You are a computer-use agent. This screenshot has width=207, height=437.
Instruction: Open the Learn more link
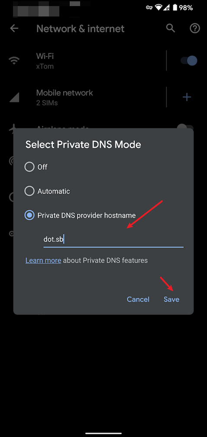pos(43,260)
